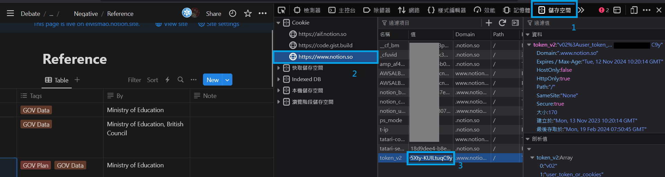The width and height of the screenshot is (665, 177).
Task: Toggle the responsive design mode icon
Action: (634, 10)
